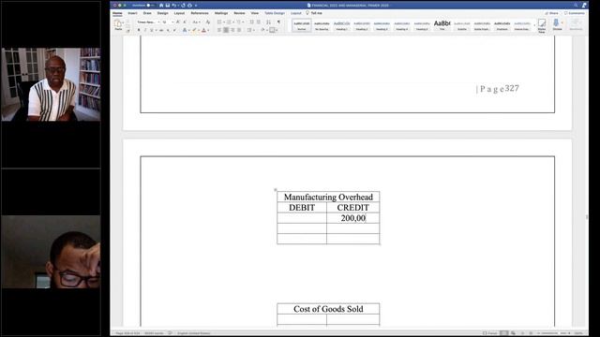Open the Draw ribbon tab
This screenshot has height=337, width=600.
tap(147, 13)
